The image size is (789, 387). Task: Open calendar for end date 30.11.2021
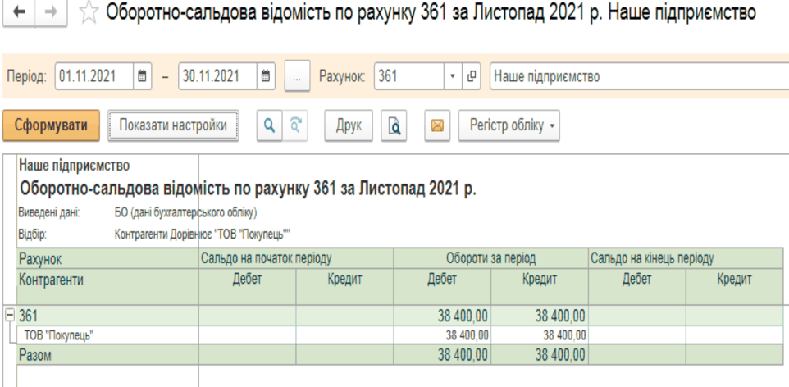(267, 76)
